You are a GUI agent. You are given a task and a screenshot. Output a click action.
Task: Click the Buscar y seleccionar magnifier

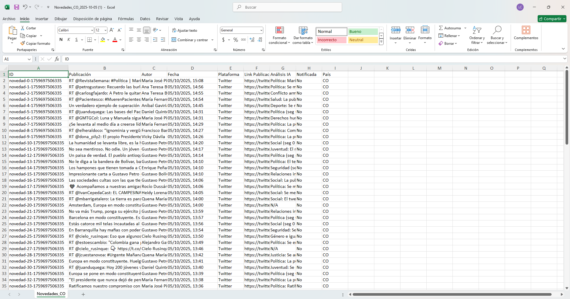click(497, 30)
